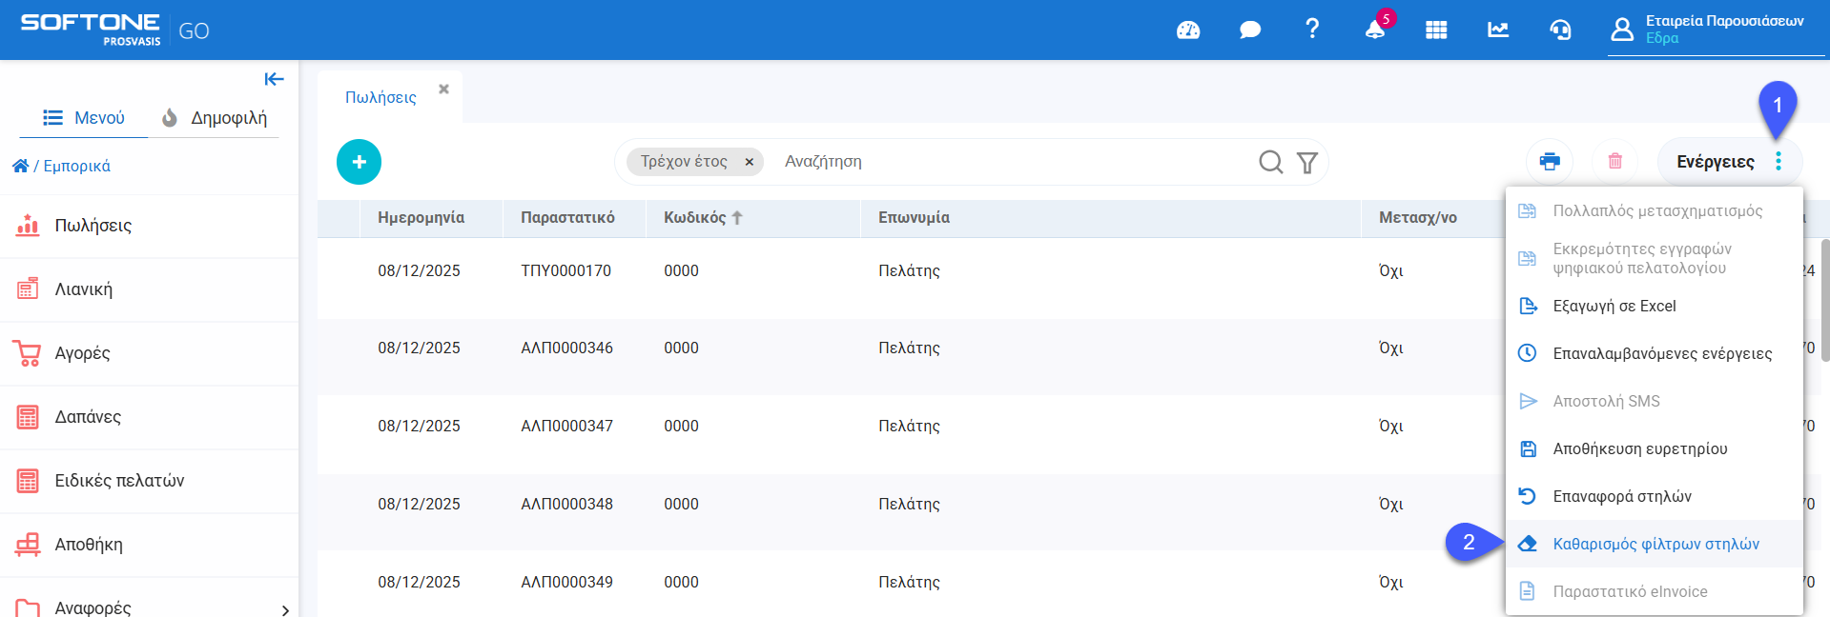The width and height of the screenshot is (1830, 617).
Task: Select 'Εξαγωγή σε Excel' from the menu
Action: click(1614, 306)
